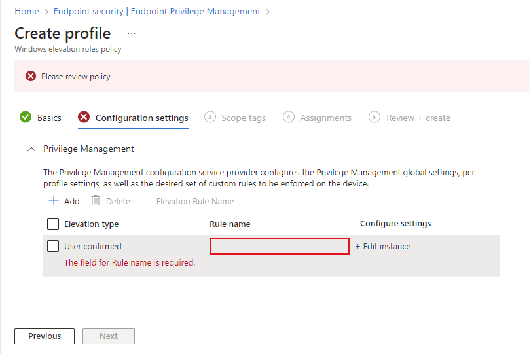Click the red error icon beside Configuration settings
Image resolution: width=529 pixels, height=354 pixels.
click(84, 117)
